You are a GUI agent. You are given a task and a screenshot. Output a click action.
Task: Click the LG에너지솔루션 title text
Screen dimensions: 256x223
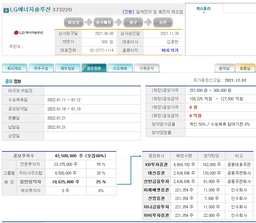30,9
